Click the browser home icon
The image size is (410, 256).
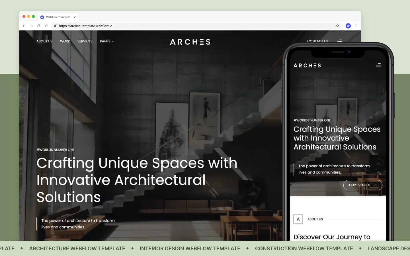point(46,26)
